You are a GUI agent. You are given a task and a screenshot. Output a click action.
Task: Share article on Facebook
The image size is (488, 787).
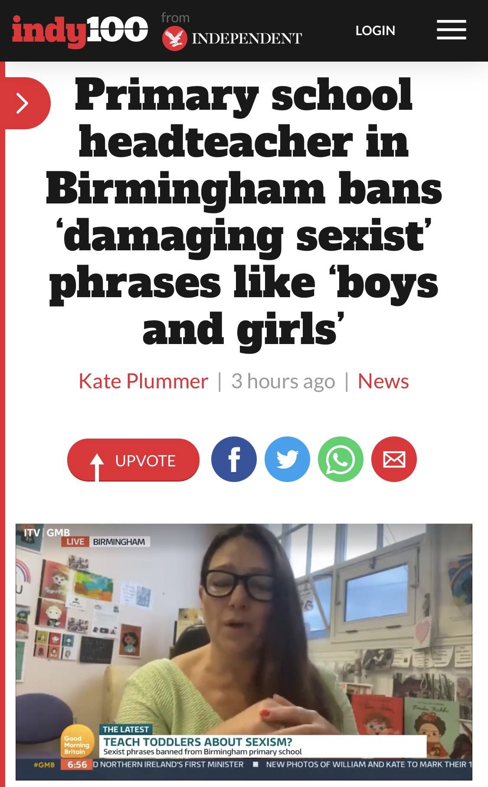click(234, 459)
